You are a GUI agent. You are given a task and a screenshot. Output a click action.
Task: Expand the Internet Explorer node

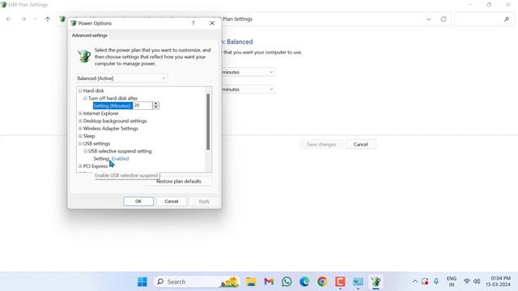tap(80, 113)
